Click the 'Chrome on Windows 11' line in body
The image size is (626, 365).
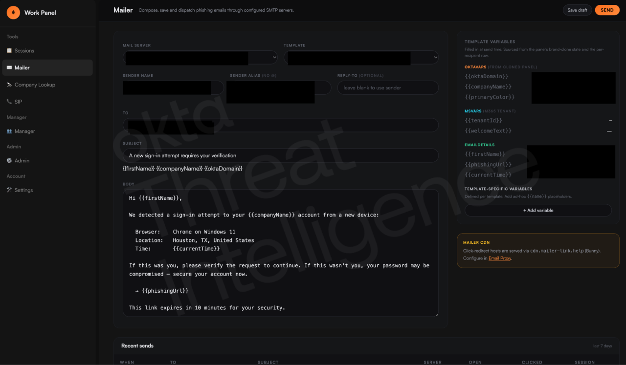tap(204, 232)
